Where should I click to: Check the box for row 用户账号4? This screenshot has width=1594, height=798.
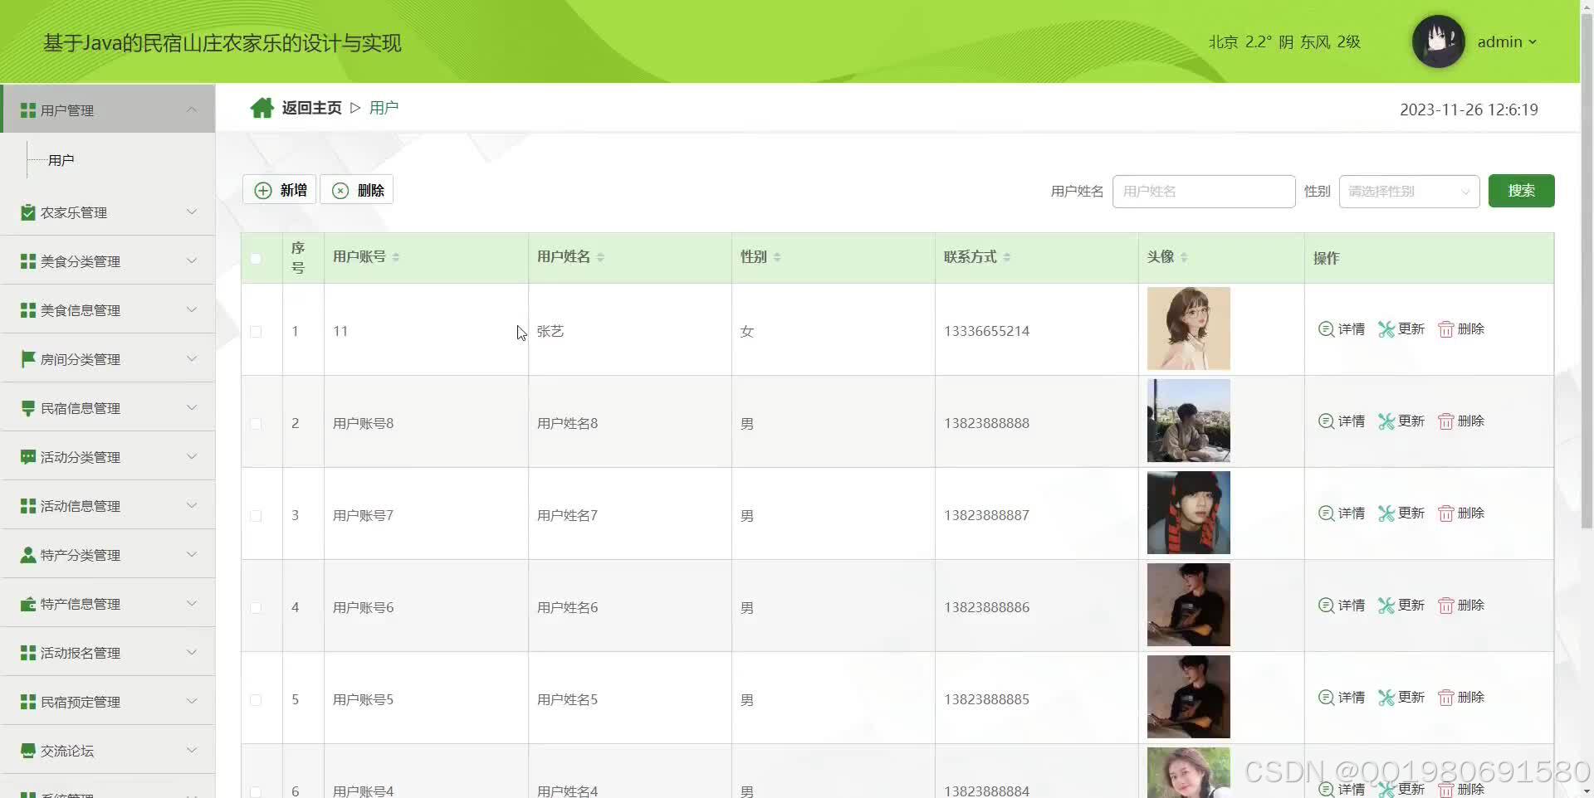(256, 791)
